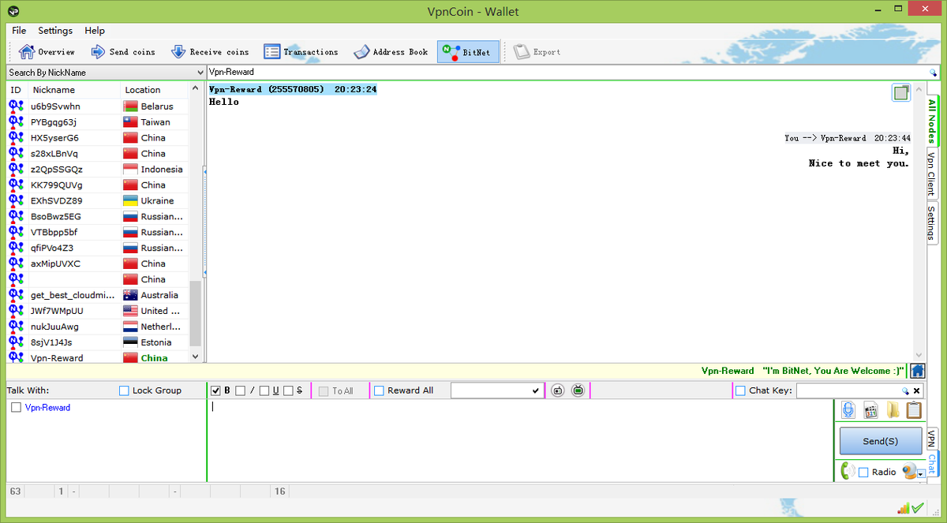Switch to the Chat bottom side tab

(932, 463)
